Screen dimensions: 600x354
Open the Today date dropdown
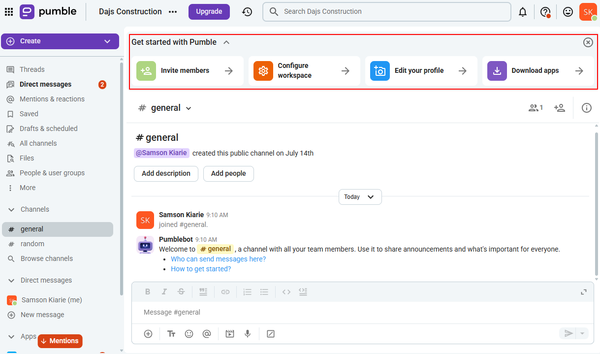(x=360, y=197)
